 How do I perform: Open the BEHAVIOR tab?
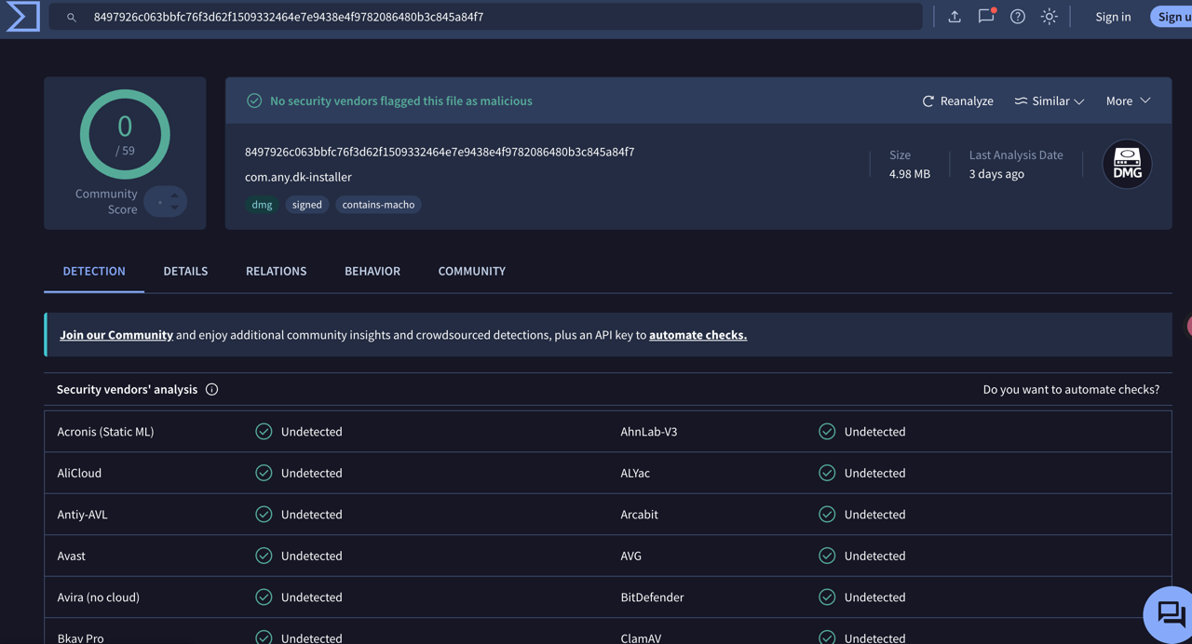(372, 271)
